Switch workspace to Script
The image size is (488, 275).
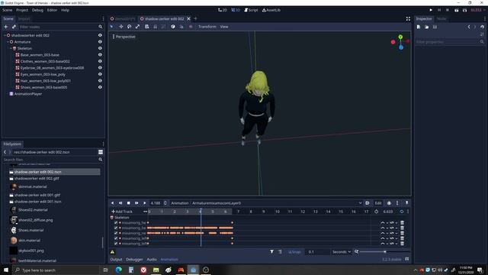251,10
